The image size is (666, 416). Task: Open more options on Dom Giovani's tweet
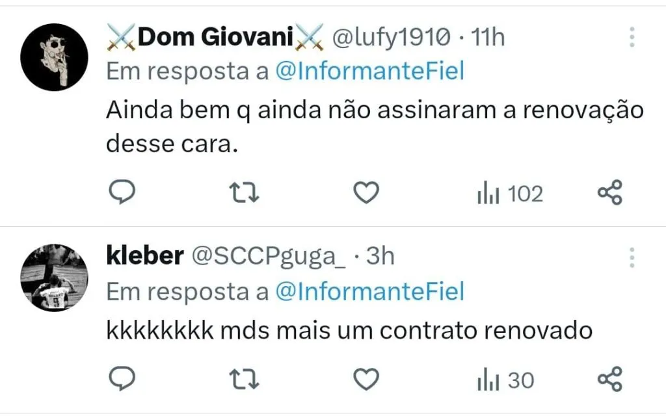(x=632, y=37)
